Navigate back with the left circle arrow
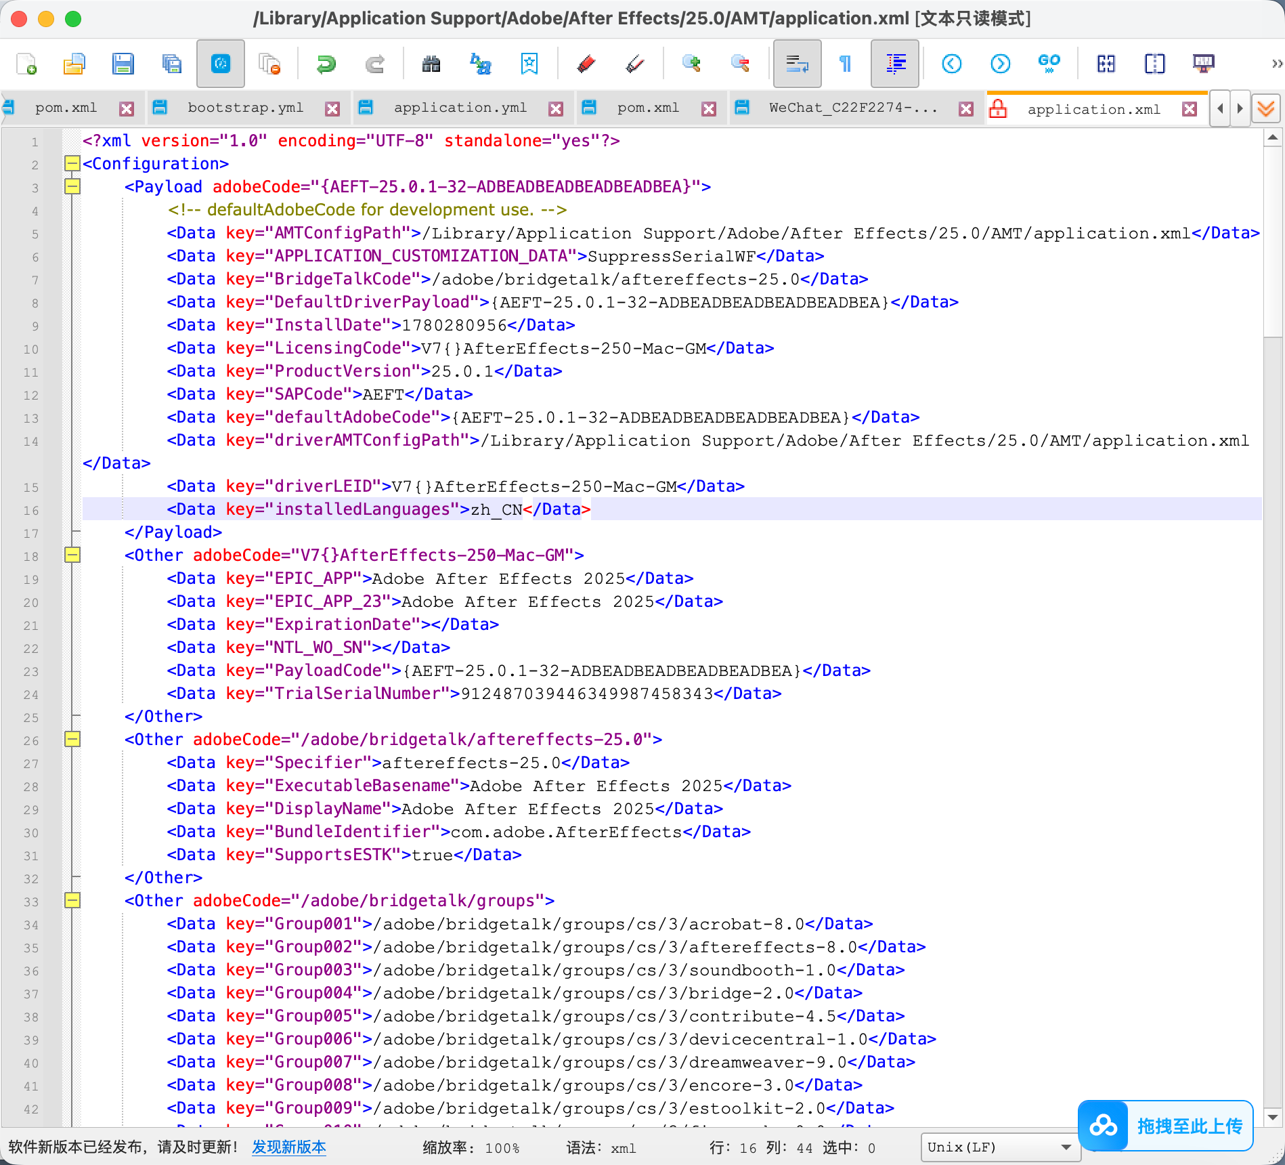 (952, 64)
